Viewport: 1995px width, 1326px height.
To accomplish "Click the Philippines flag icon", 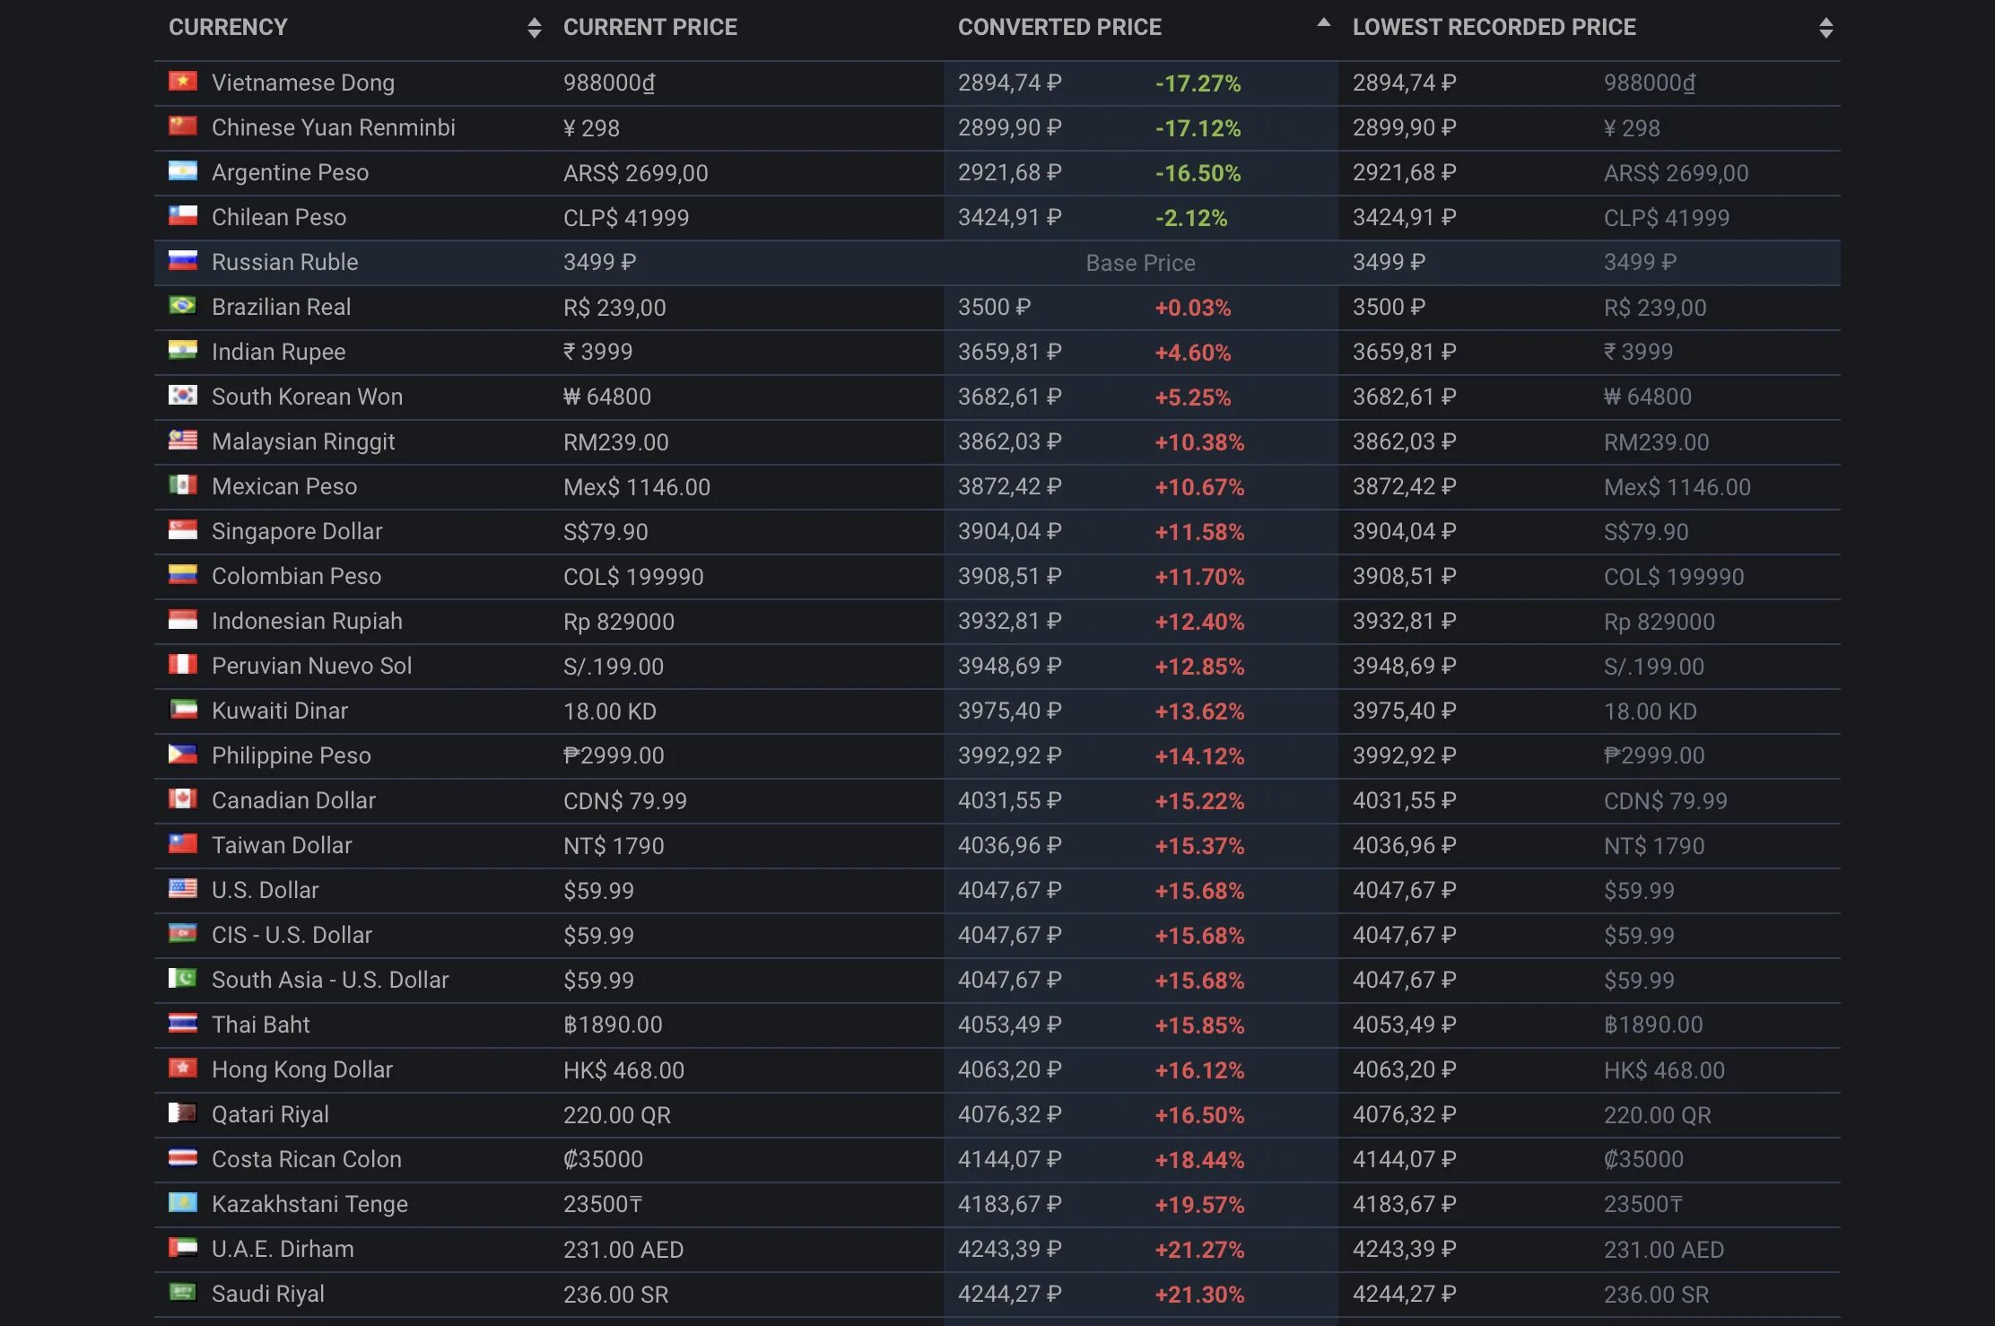I will coord(183,755).
